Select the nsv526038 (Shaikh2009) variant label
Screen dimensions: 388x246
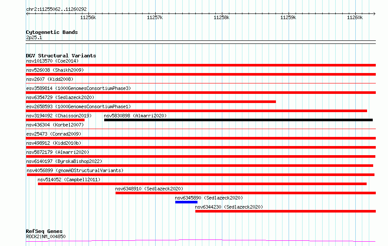tap(55, 70)
